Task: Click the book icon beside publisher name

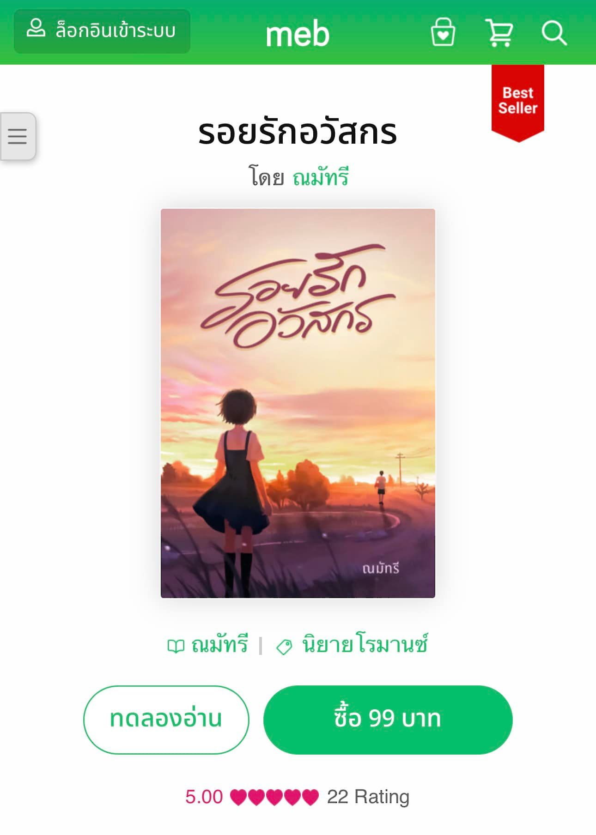Action: click(176, 646)
